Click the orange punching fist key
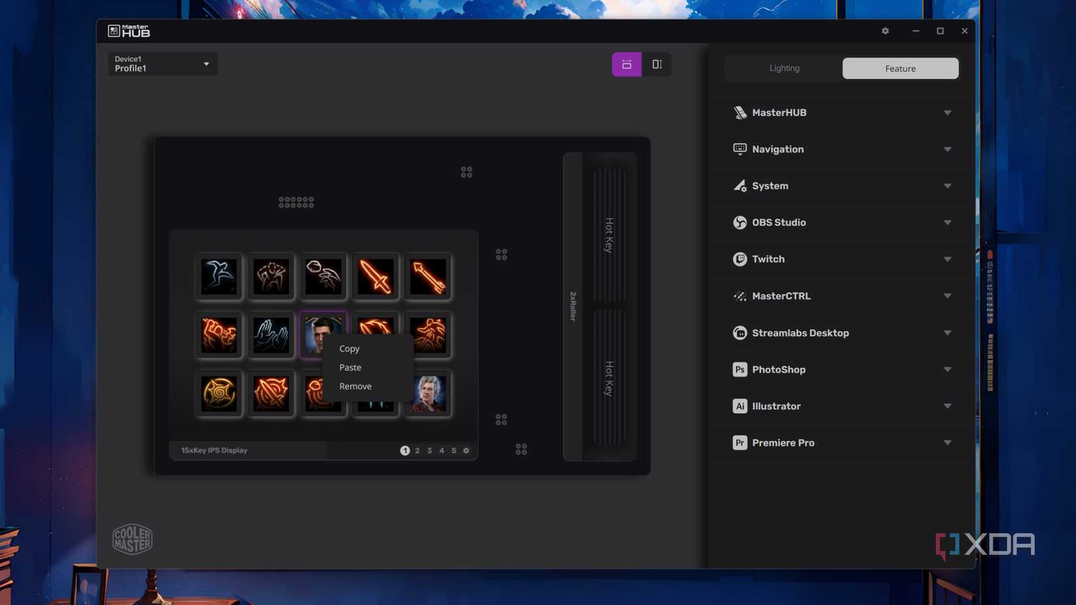Image resolution: width=1076 pixels, height=605 pixels. [219, 335]
